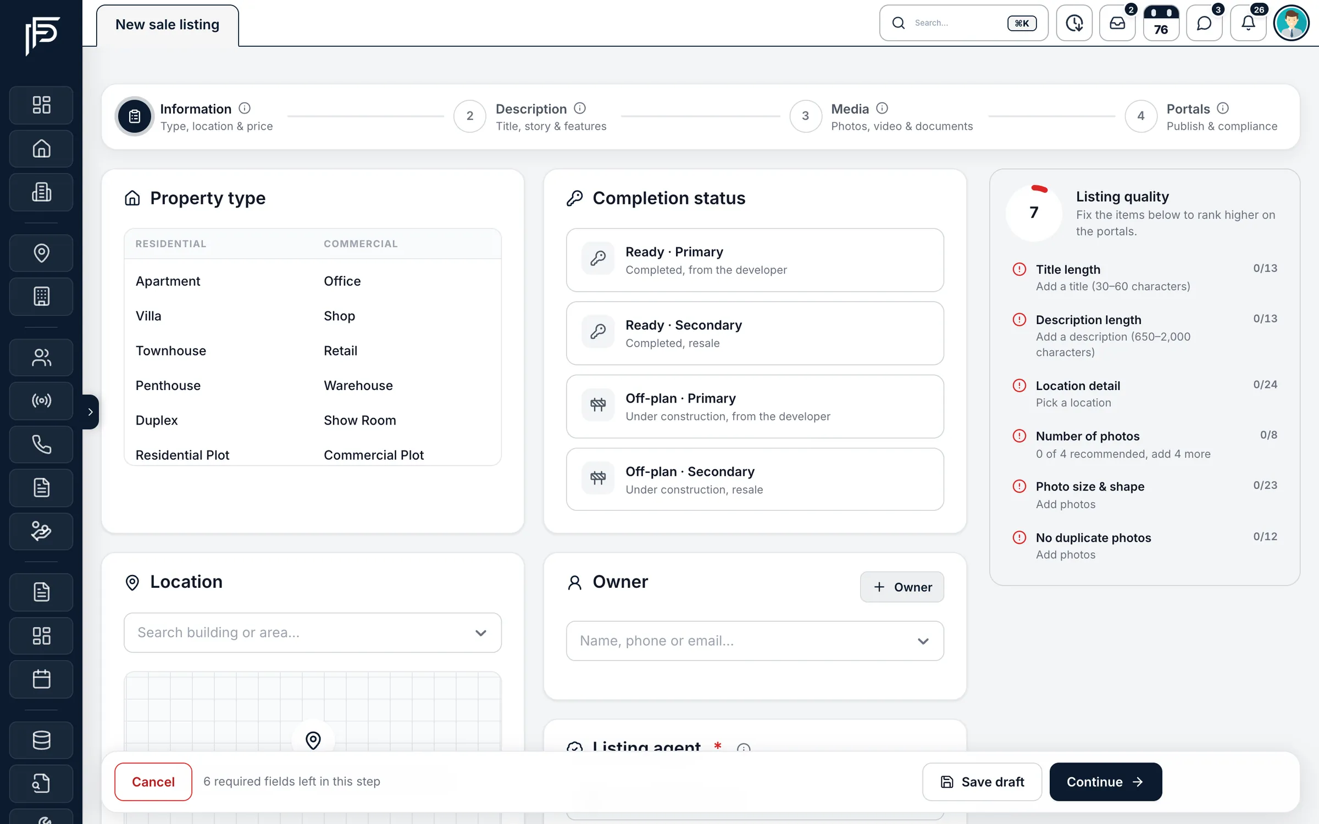Select Ready · Primary completion status

click(755, 260)
